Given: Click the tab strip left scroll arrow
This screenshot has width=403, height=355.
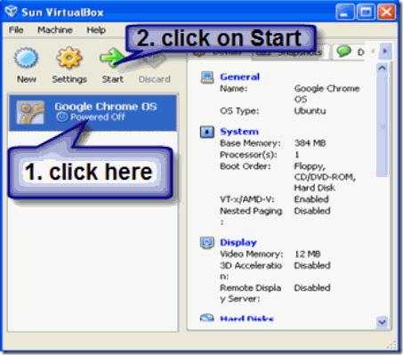Looking at the screenshot, I should tap(373, 52).
